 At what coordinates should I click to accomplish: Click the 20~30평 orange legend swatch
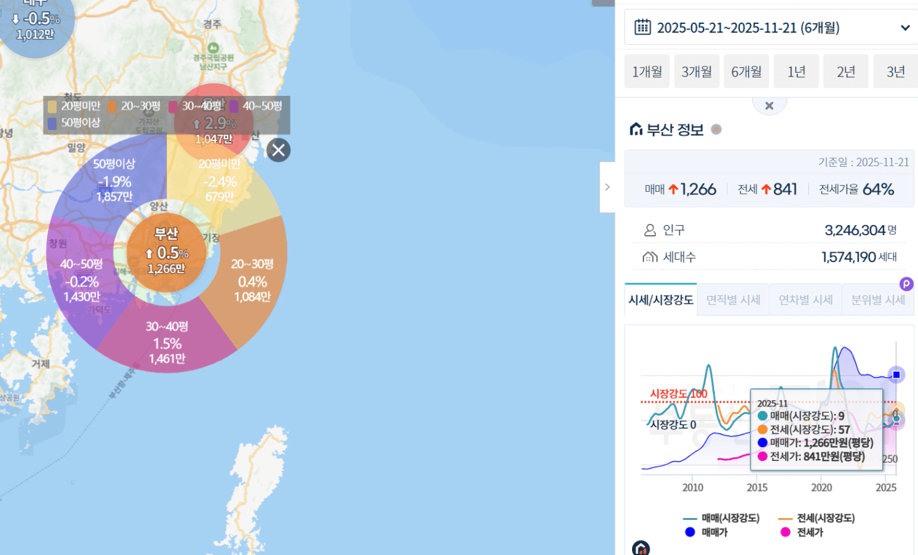pyautogui.click(x=112, y=107)
